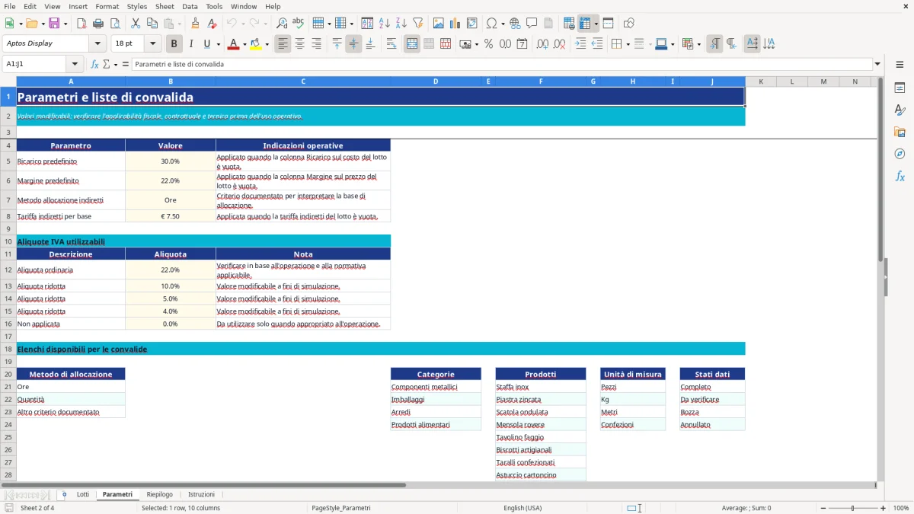Screen dimensions: 914x514
Task: Open the Function Wizard fx
Action: [95, 64]
